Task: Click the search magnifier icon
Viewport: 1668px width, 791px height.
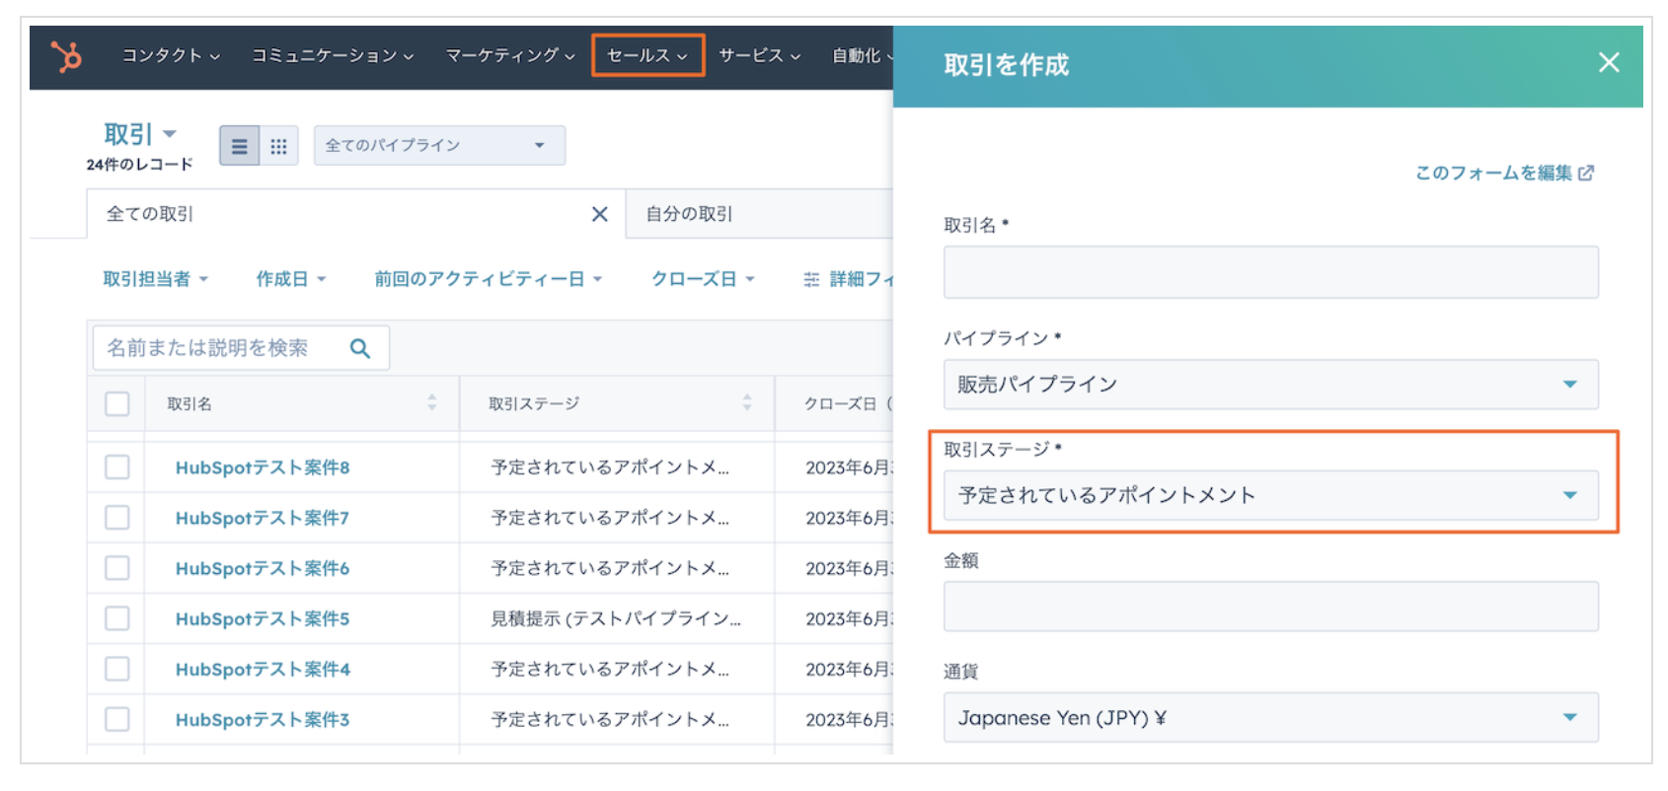Action: 360,348
